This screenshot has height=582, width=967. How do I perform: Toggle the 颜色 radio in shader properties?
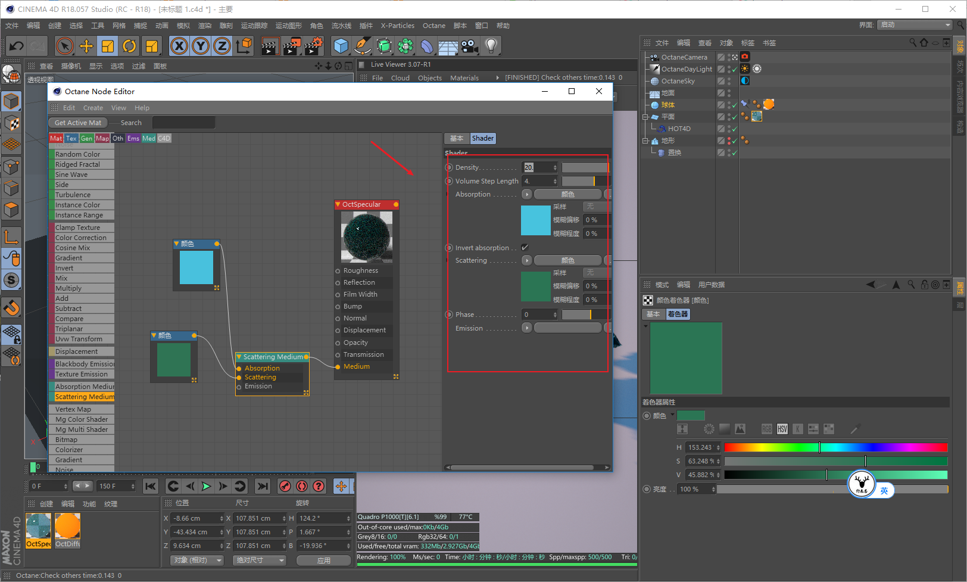[647, 416]
